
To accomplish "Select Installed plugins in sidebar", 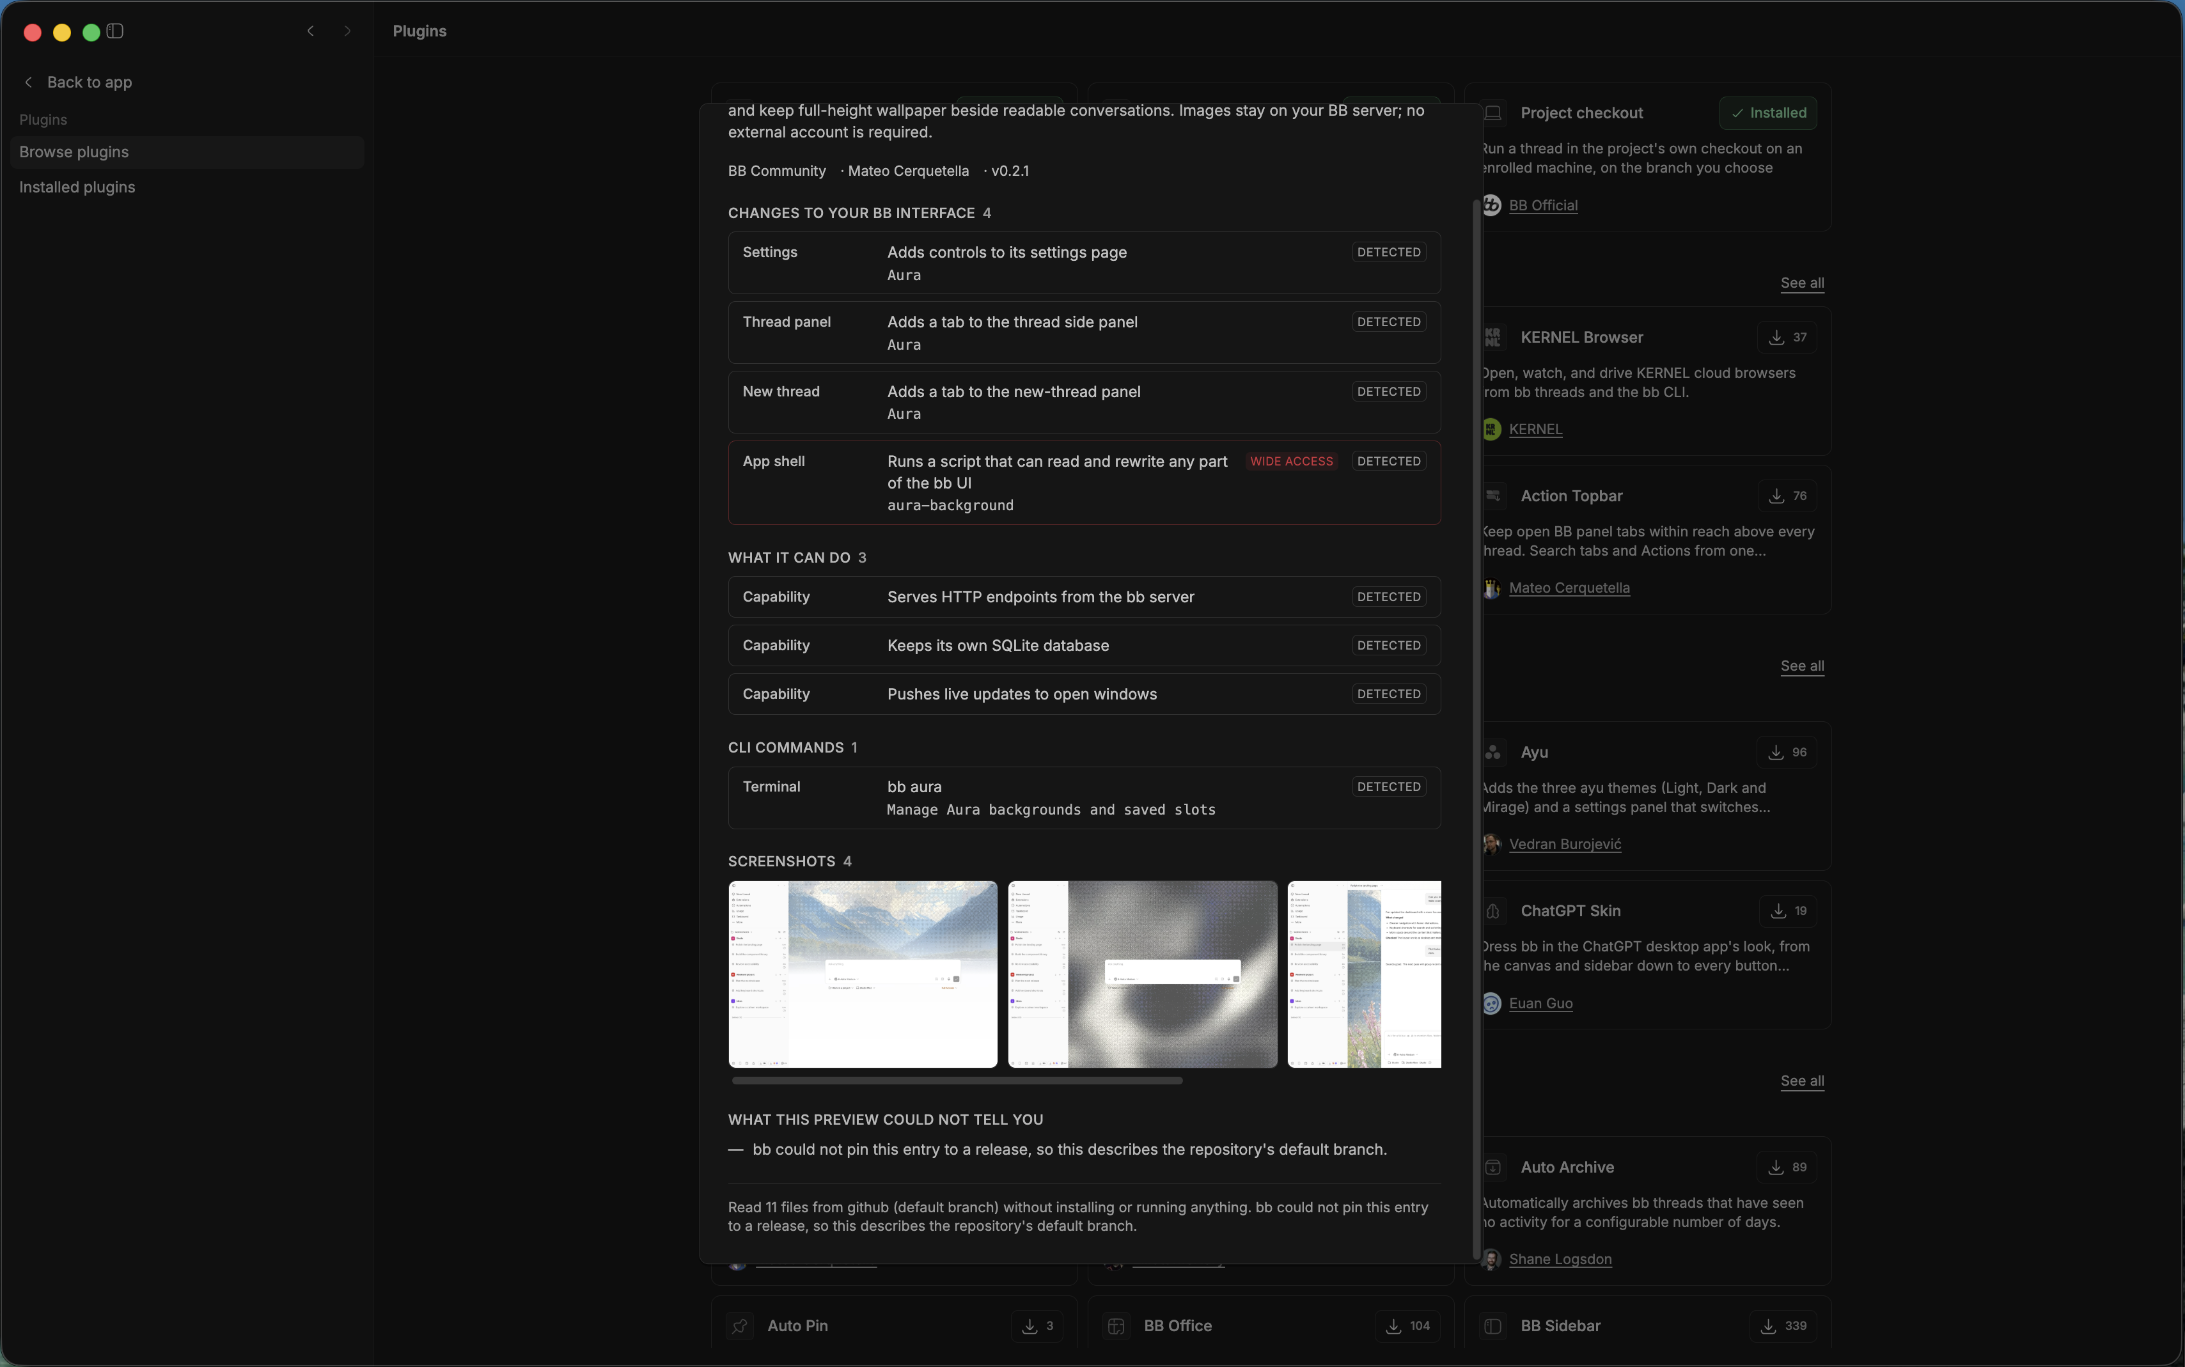I will point(187,187).
